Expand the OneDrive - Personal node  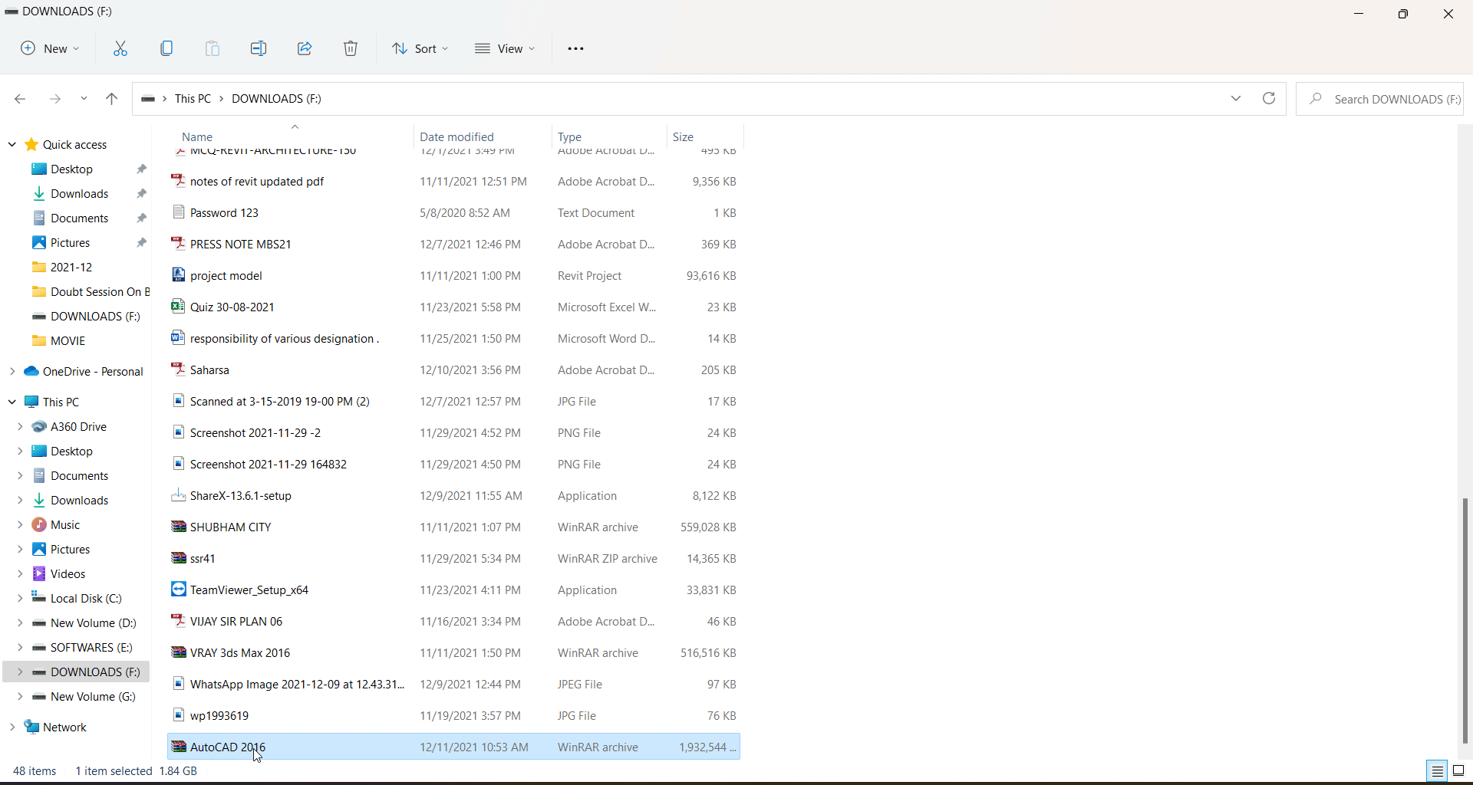coord(12,371)
